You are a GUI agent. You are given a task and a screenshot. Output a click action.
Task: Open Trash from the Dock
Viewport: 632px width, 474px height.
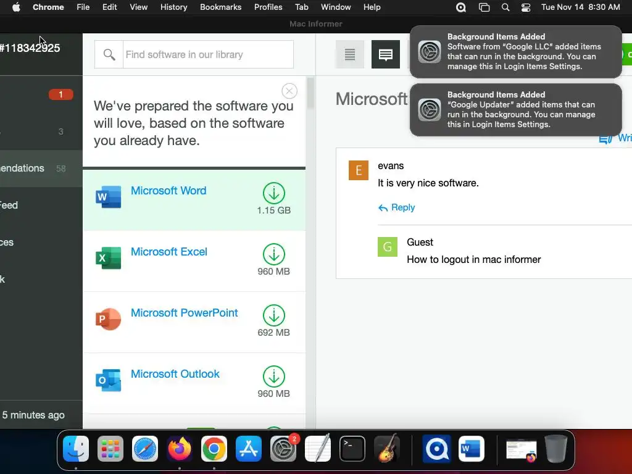pyautogui.click(x=556, y=449)
